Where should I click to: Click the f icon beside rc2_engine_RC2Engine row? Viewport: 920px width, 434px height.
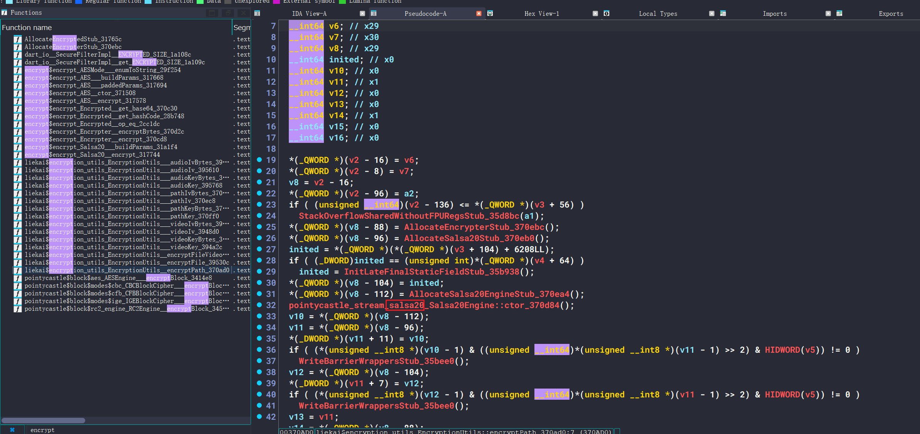pos(17,309)
